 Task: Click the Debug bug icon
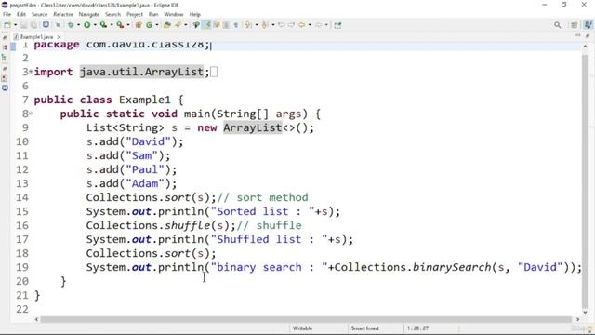[71, 25]
